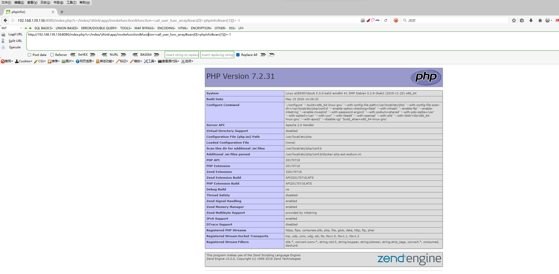The width and height of the screenshot is (559, 274).
Task: Apply replace with first arrow after Replace All
Action: [263, 55]
